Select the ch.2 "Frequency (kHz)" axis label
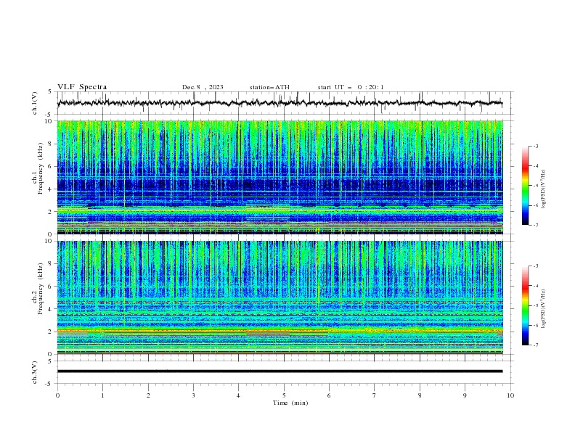Screen dimensions: 575x444 [41, 289]
